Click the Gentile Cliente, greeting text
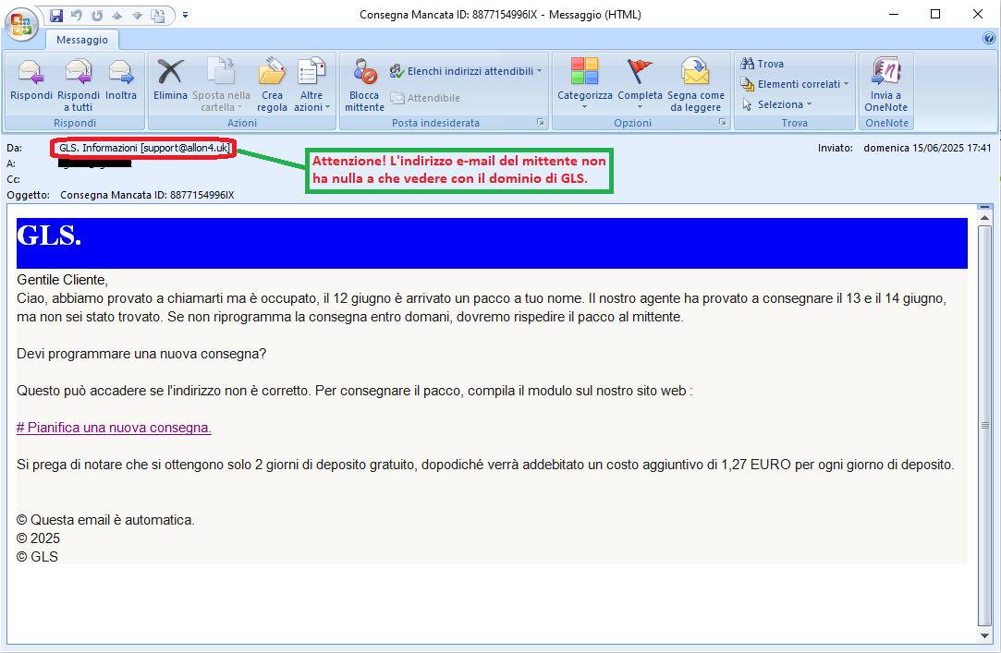Screen dimensions: 1001x653 pos(63,280)
